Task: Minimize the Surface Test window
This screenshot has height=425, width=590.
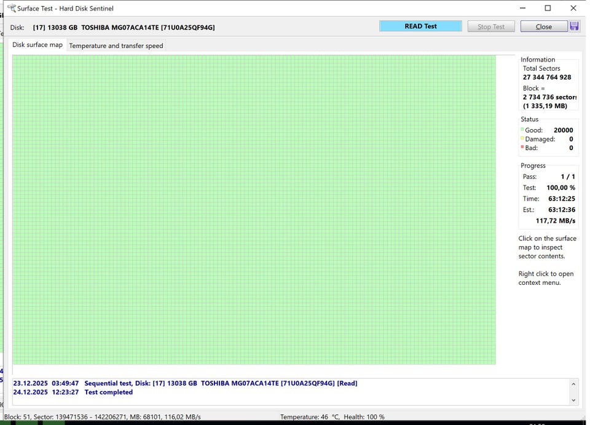Action: [522, 8]
